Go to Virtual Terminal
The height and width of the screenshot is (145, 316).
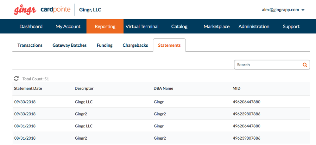tap(142, 26)
